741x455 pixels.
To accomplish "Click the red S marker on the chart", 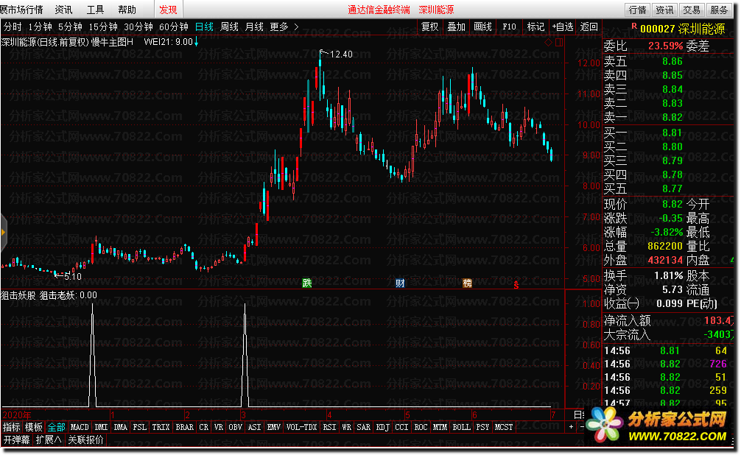I will (516, 284).
